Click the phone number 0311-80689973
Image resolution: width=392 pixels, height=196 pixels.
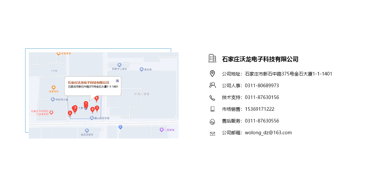pyautogui.click(x=262, y=85)
